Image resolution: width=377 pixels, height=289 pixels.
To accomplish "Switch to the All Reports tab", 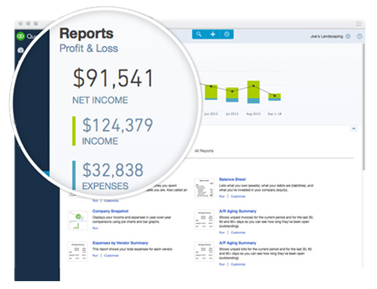I will click(204, 151).
